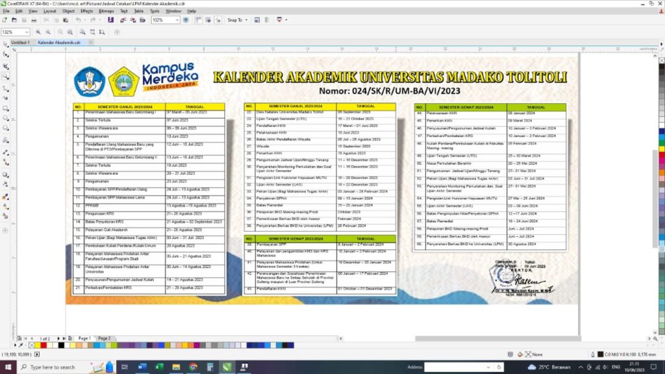665x374 pixels.
Task: Open Undo history dropdown arrow
Action: tap(84, 20)
